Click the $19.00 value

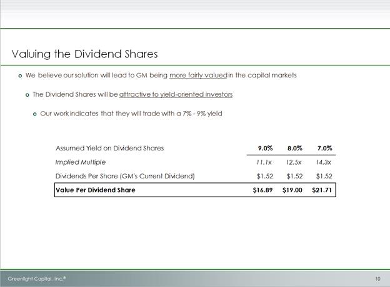pyautogui.click(x=292, y=190)
